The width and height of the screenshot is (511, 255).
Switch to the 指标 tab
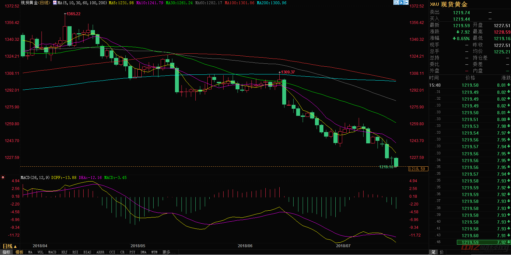pyautogui.click(x=6, y=252)
